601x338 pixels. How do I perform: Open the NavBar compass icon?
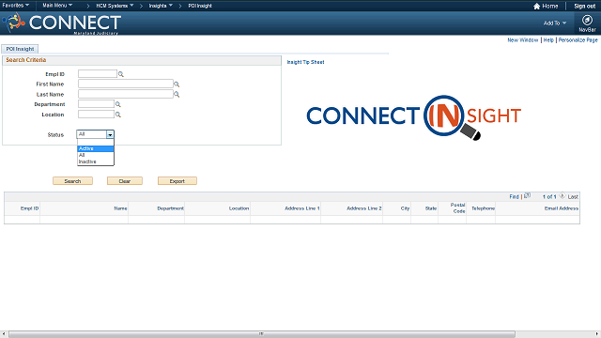pos(587,20)
